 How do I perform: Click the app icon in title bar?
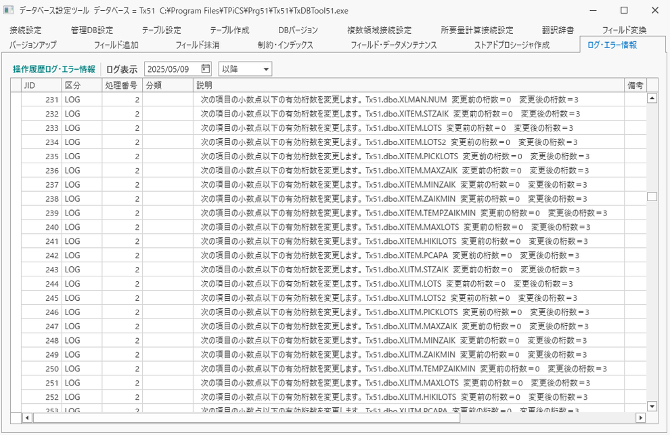[x=8, y=10]
